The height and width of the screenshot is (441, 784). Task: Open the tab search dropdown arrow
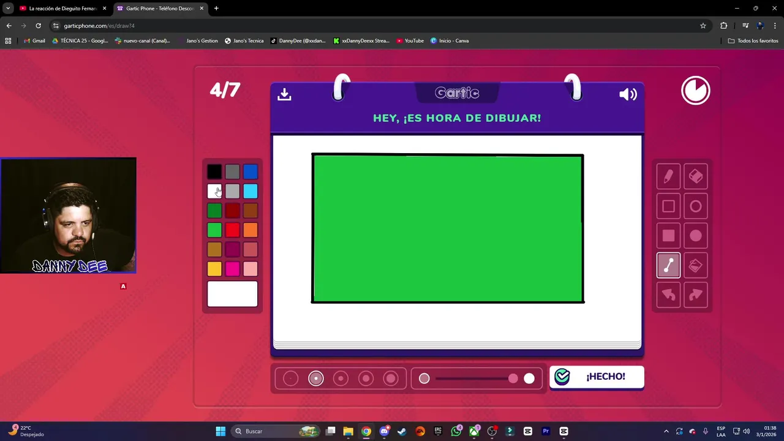[x=8, y=9]
